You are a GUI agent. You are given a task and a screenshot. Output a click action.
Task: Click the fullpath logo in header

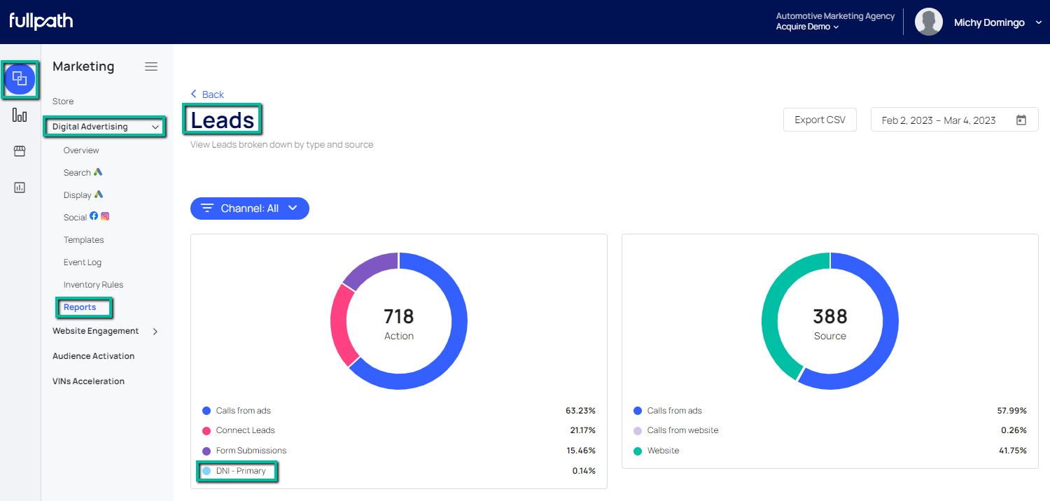[41, 21]
